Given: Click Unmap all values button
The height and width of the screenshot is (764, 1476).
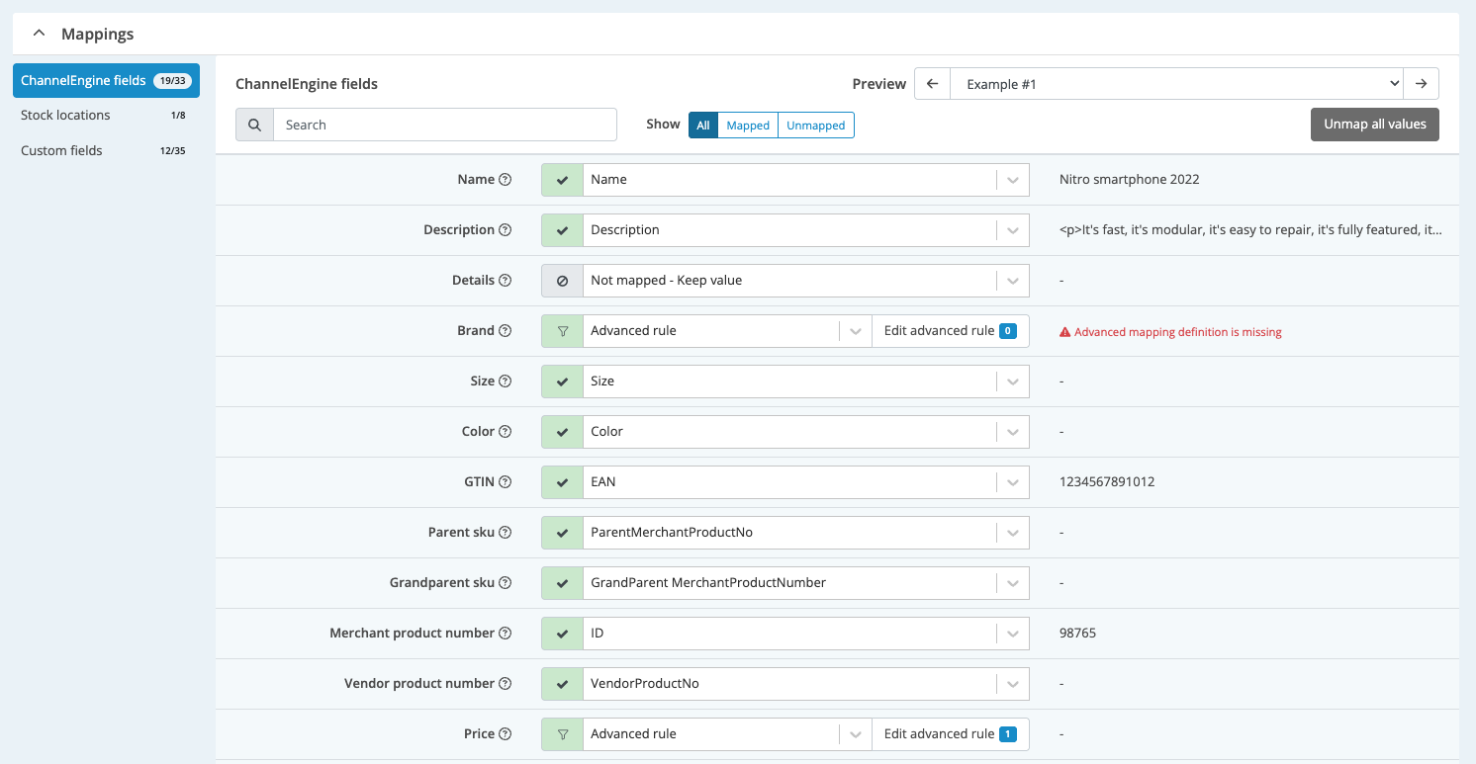Looking at the screenshot, I should (1375, 125).
